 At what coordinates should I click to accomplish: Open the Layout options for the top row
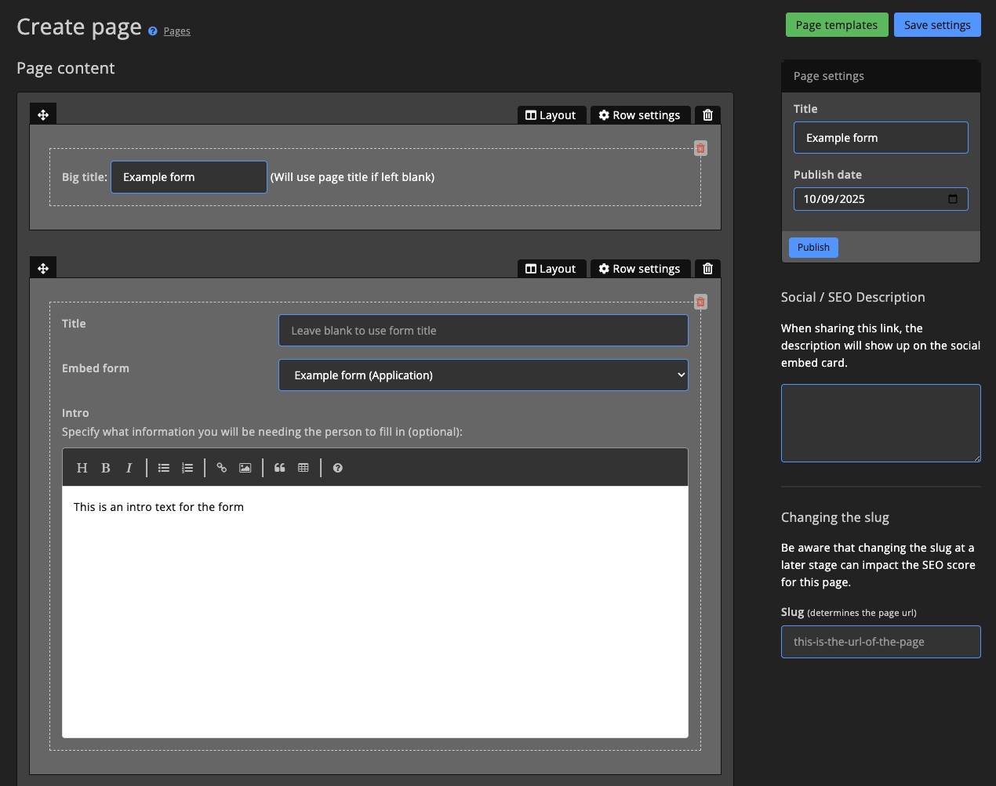tap(551, 114)
